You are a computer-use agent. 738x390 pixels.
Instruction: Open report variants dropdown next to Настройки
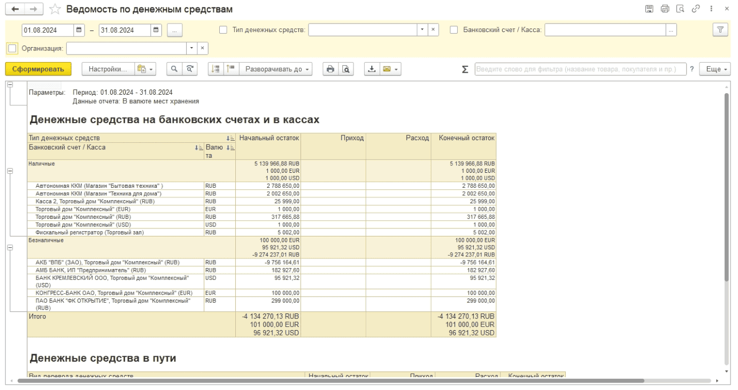pyautogui.click(x=145, y=69)
